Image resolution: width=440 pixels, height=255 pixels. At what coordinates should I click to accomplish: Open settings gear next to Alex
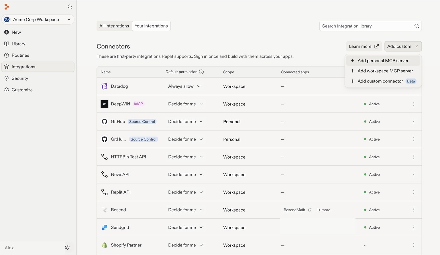tap(67, 247)
